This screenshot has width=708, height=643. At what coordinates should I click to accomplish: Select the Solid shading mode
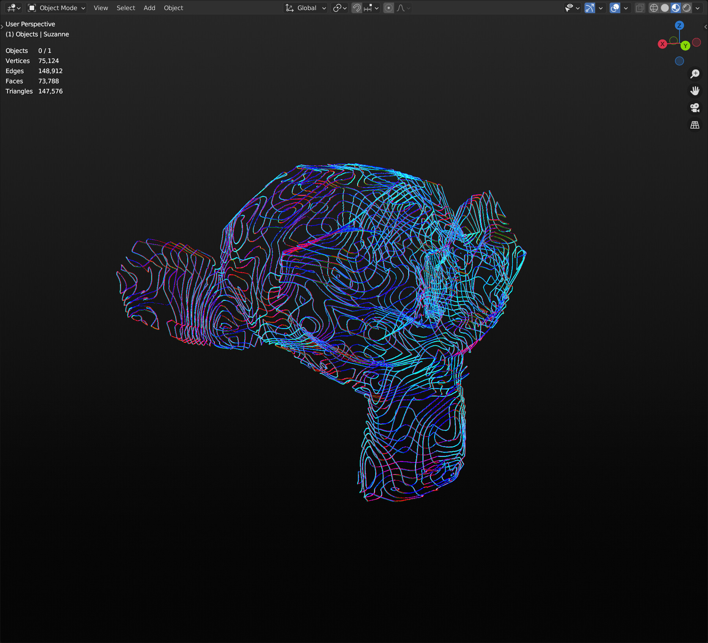tap(665, 7)
